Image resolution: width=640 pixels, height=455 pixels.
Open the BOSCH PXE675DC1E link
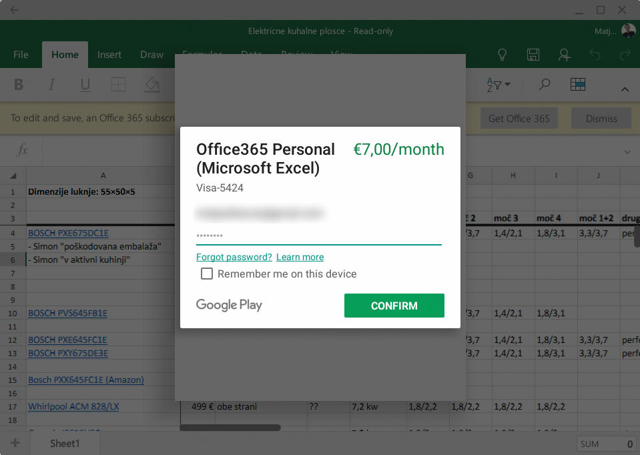68,233
